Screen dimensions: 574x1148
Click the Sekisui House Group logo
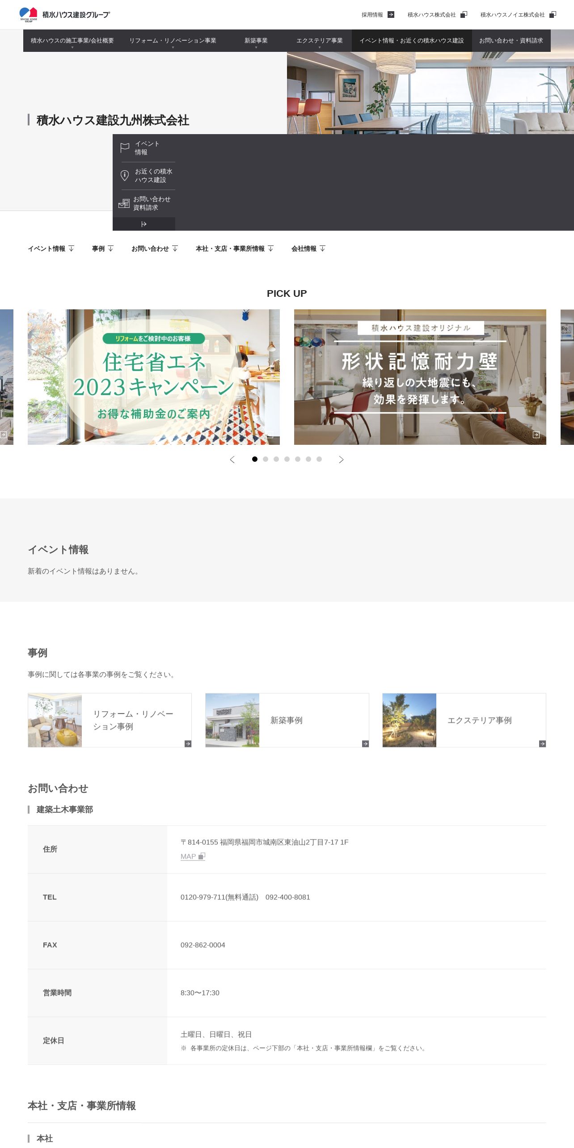pos(65,15)
